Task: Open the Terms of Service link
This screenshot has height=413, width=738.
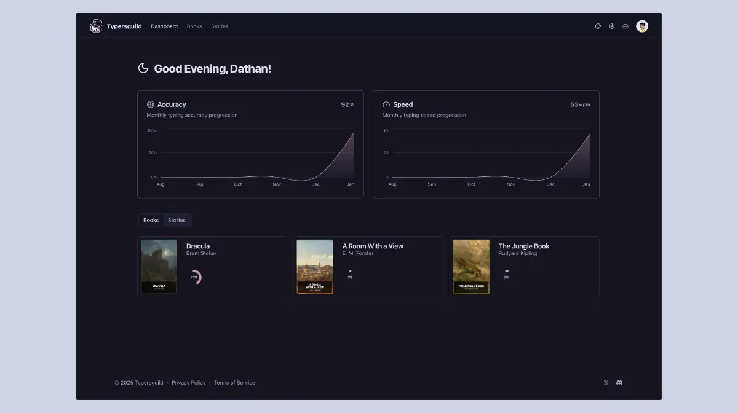Action: click(x=234, y=382)
